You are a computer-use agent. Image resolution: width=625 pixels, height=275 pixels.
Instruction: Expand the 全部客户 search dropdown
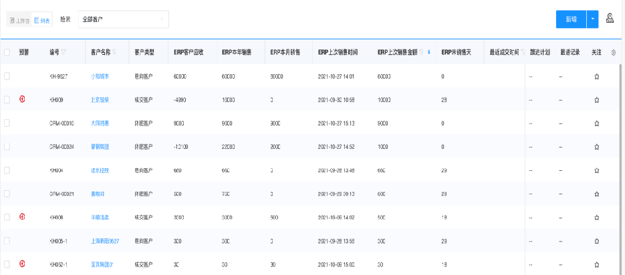124,19
